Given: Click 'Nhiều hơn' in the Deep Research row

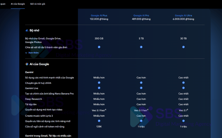Looking at the screenshot, I should (x=99, y=99).
